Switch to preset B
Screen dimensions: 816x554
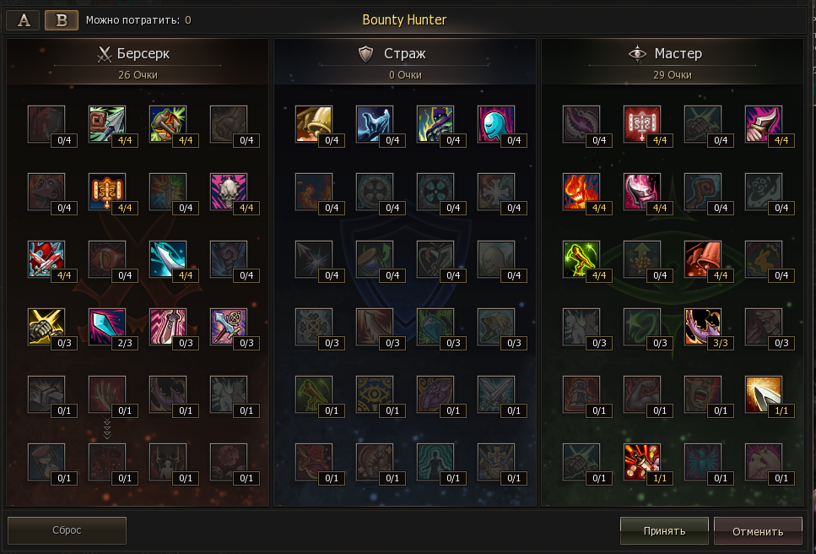click(62, 20)
